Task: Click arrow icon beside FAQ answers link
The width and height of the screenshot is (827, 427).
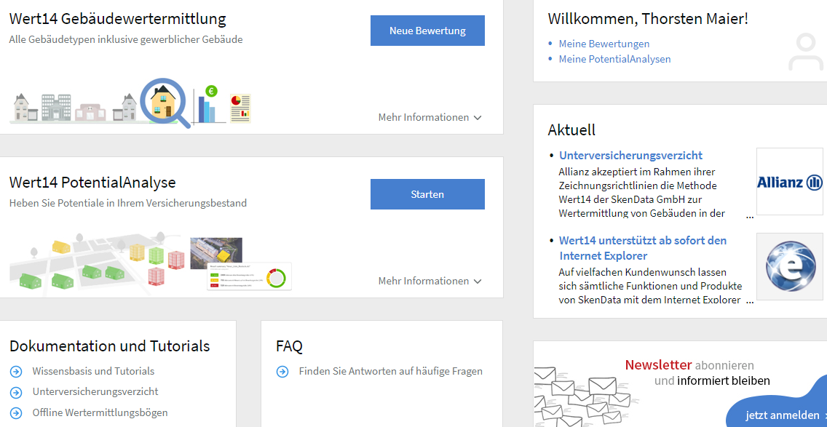Action: coord(282,372)
